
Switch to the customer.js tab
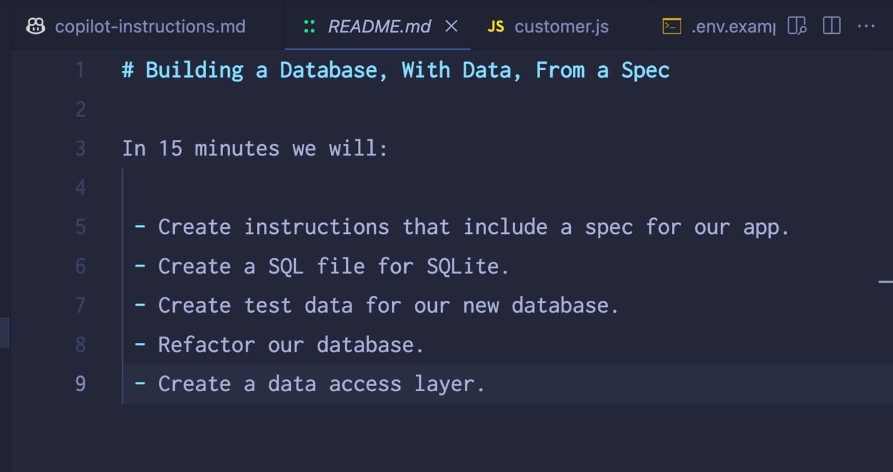[x=561, y=26]
